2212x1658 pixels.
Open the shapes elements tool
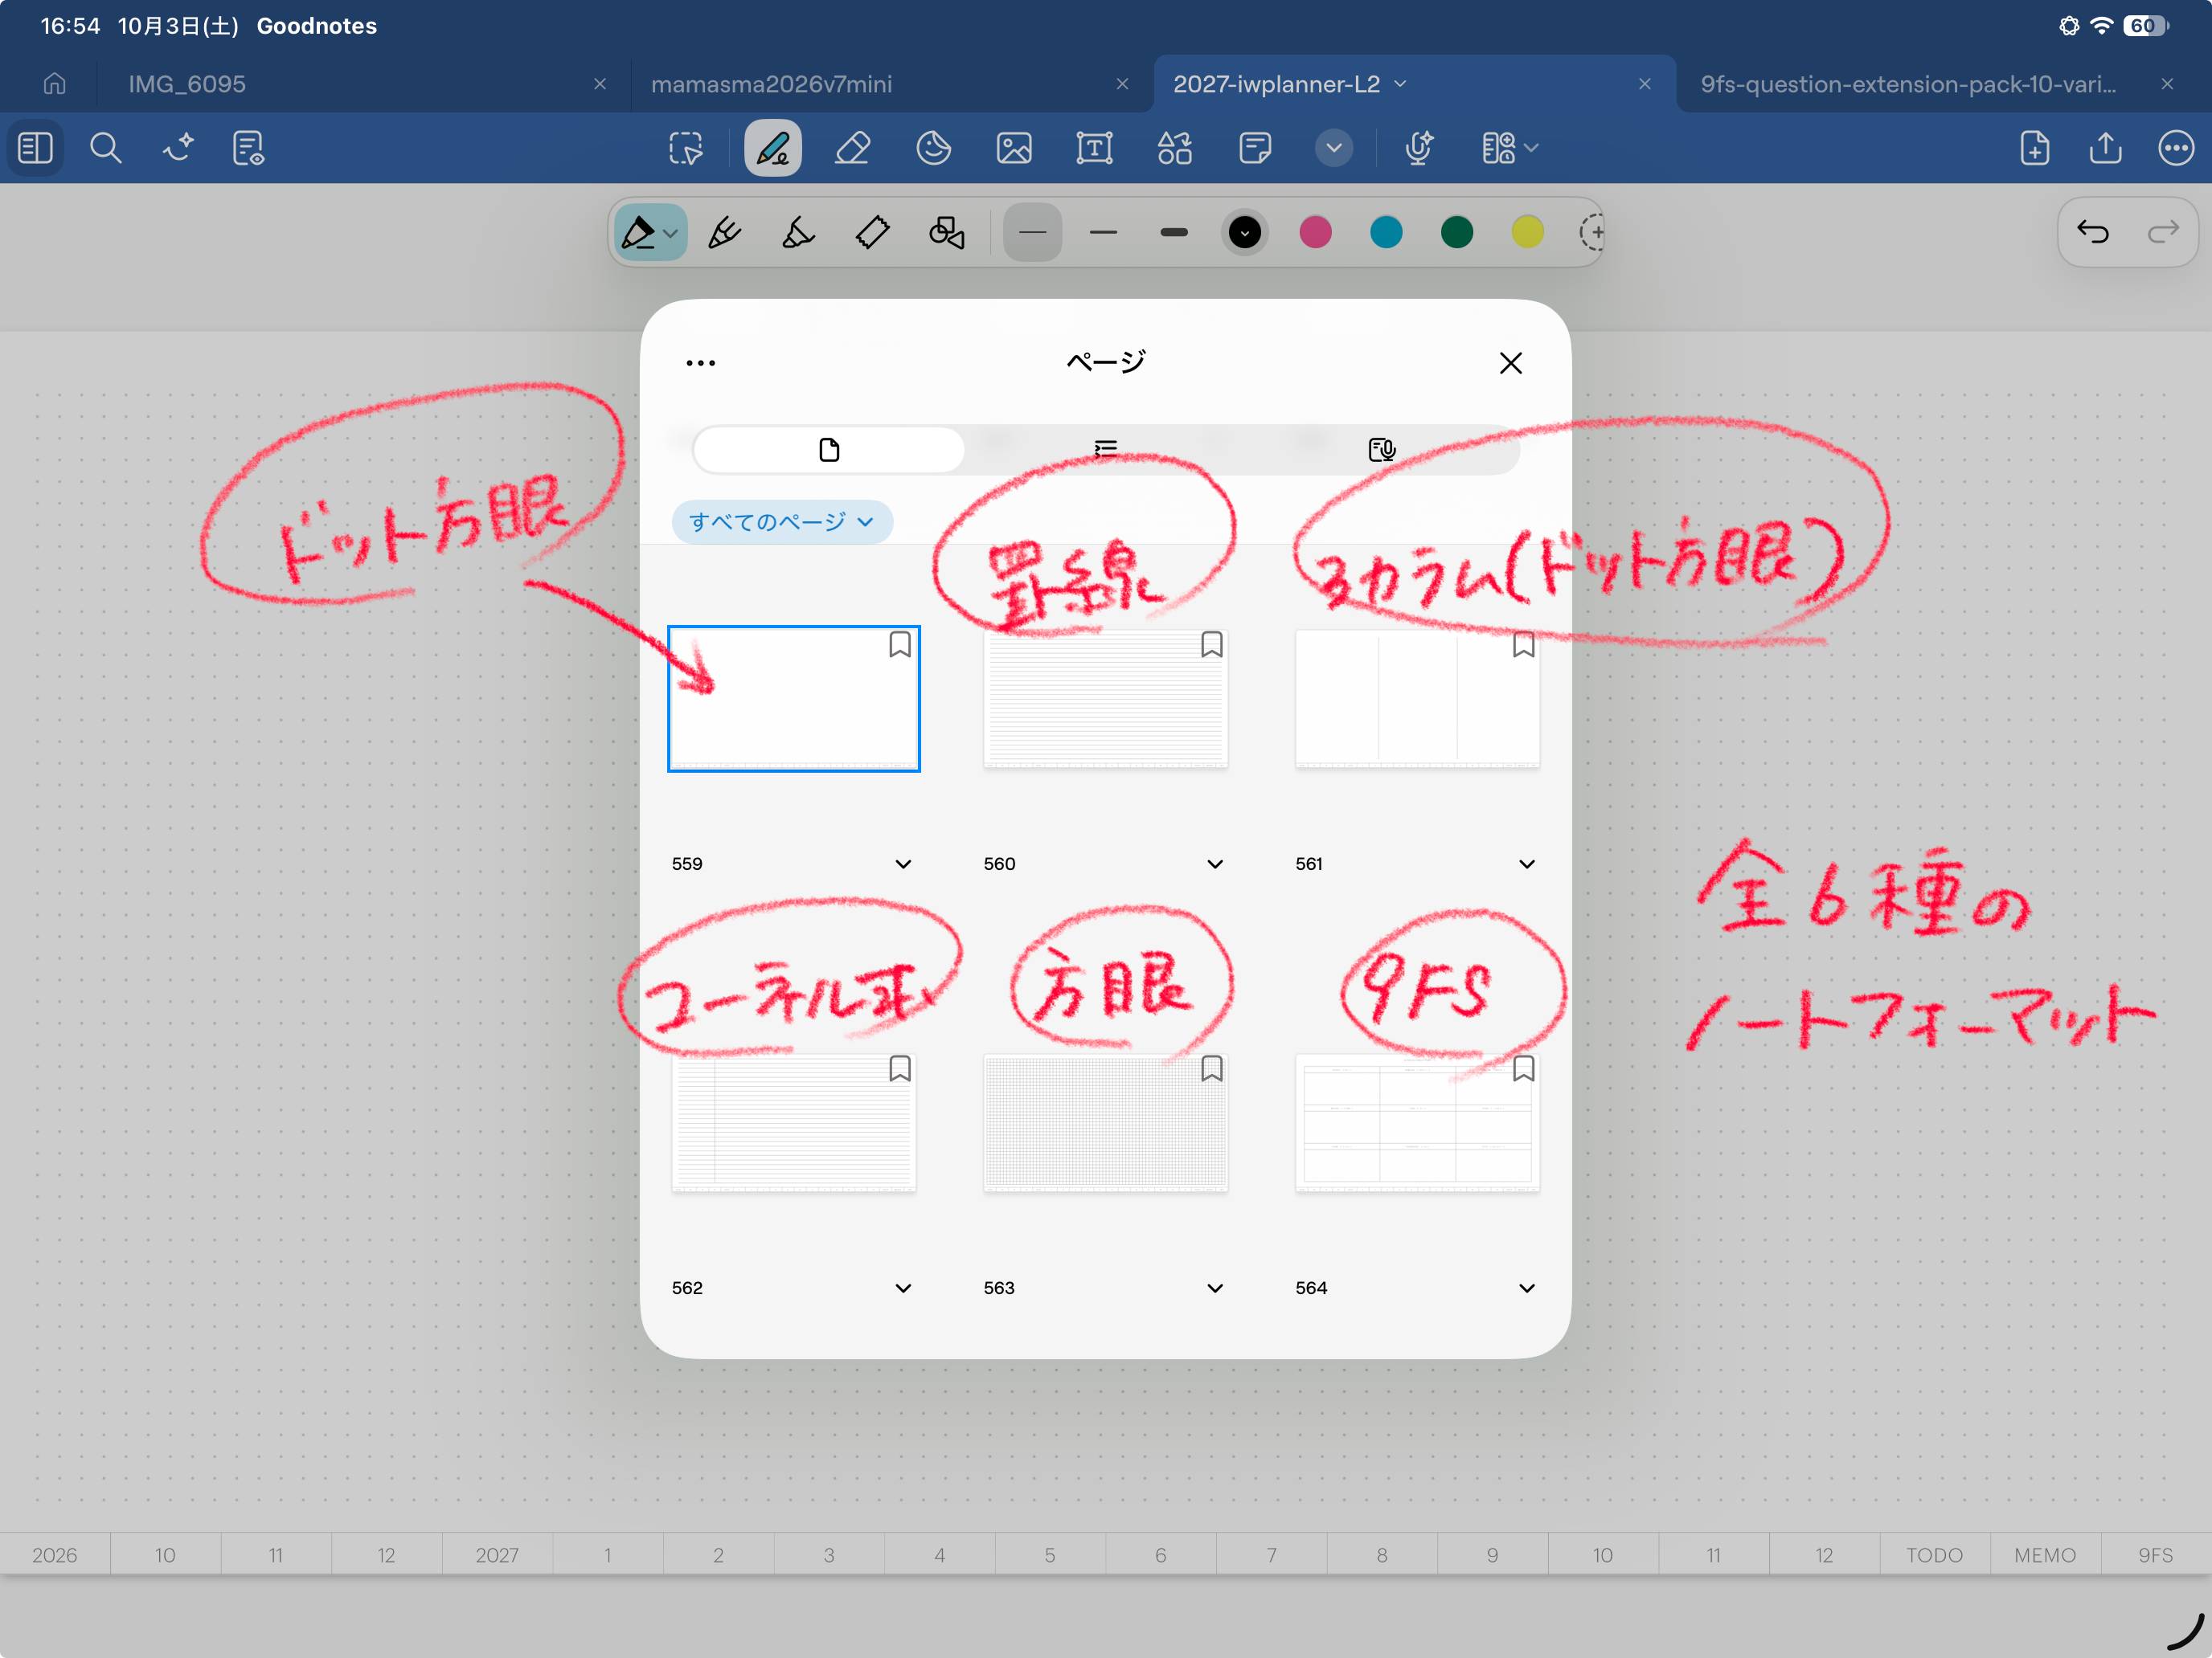pyautogui.click(x=1175, y=148)
